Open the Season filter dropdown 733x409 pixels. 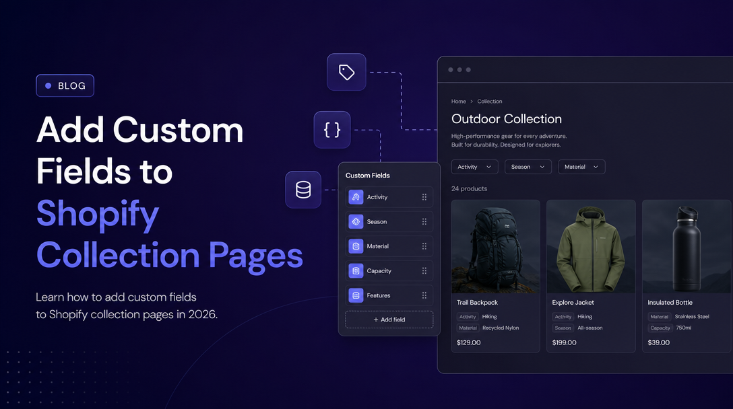coord(528,167)
